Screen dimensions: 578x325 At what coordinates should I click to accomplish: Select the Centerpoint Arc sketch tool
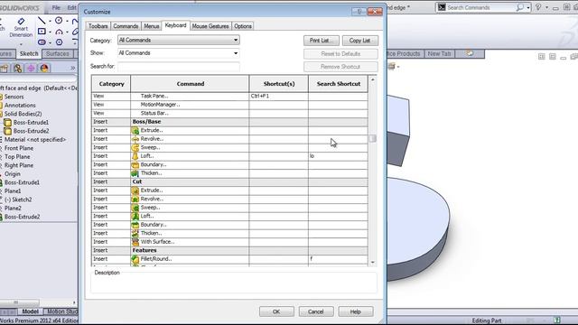[59, 32]
